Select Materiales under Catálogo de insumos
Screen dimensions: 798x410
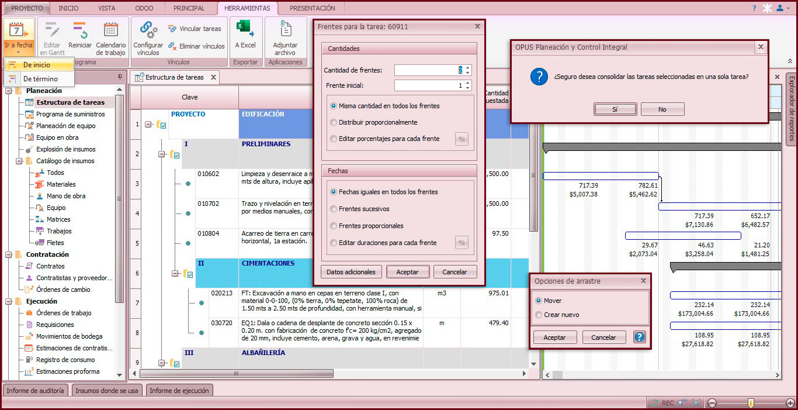tap(61, 184)
